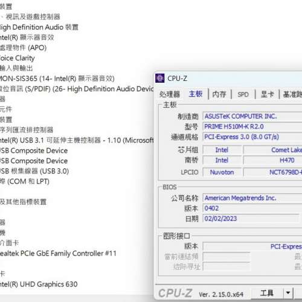Click the Nuvoton LPCIO value
302x302 pixels.
222,172
